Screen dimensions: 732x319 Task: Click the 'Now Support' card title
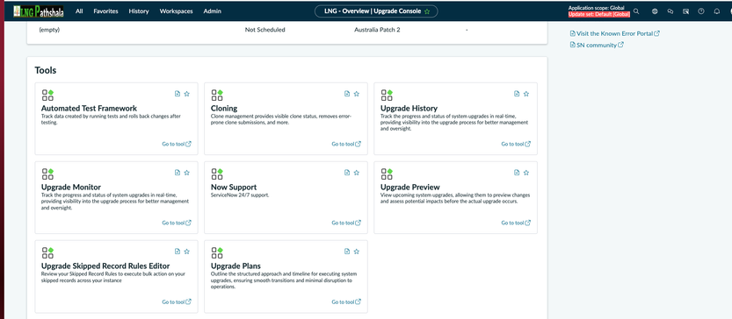pos(234,188)
